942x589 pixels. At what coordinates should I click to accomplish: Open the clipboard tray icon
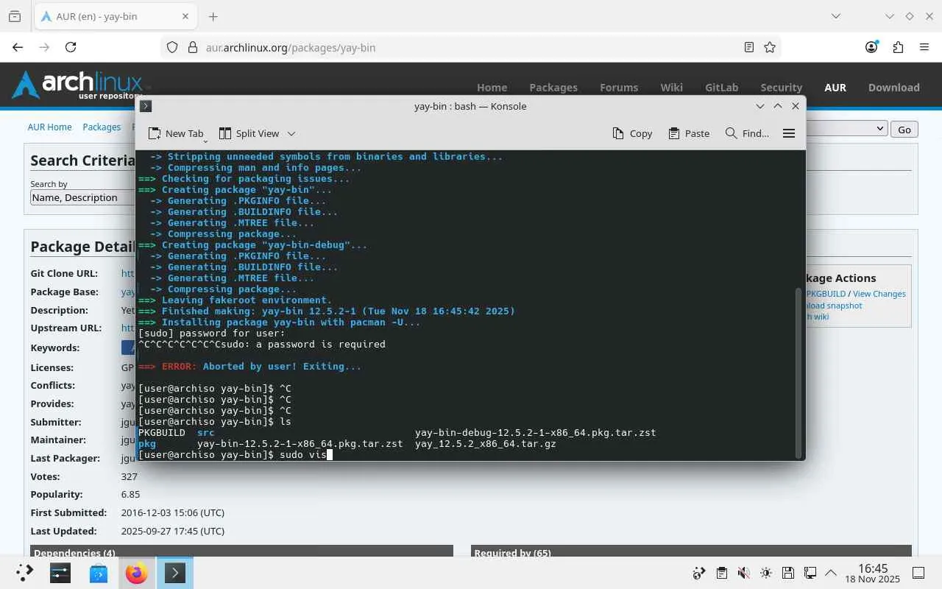click(x=721, y=573)
